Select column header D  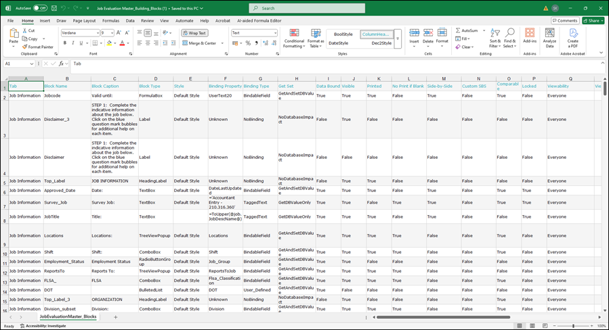coord(156,78)
